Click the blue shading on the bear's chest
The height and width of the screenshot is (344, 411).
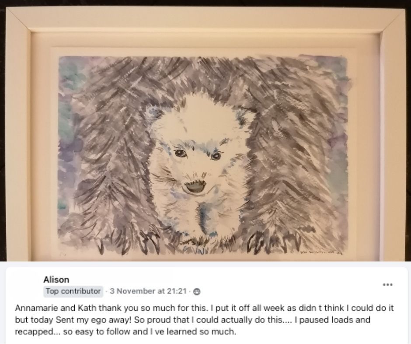click(x=203, y=217)
